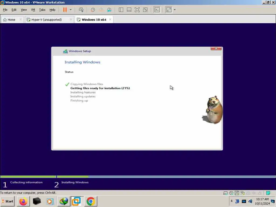276x207 pixels.
Task: Click the Installing Windows progress bar
Action: pos(166,177)
